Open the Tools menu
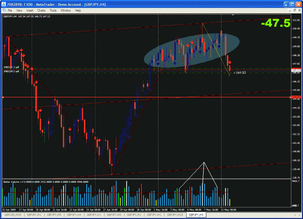The width and height of the screenshot is (303, 219). coord(53,11)
